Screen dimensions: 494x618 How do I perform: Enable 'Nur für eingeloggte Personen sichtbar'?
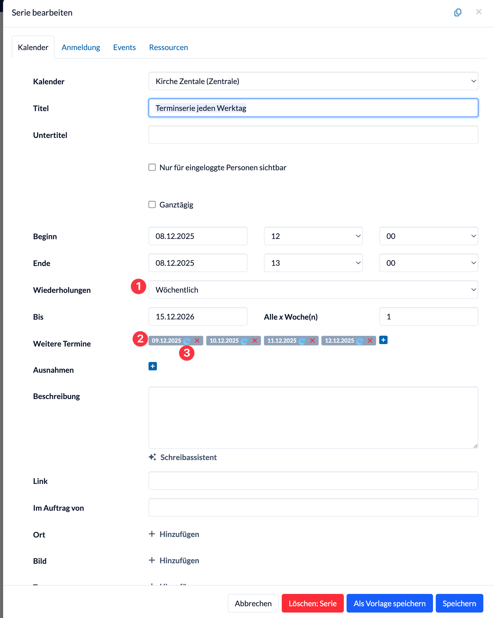(x=152, y=168)
